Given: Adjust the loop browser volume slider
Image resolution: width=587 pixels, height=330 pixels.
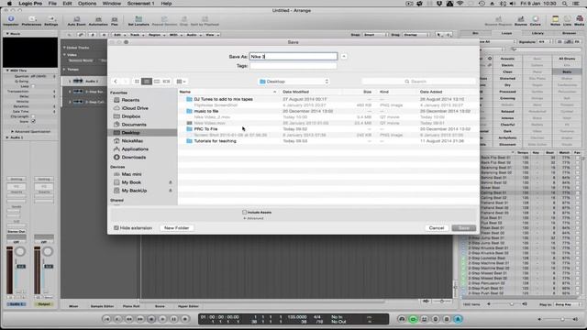Looking at the screenshot, I should [512, 304].
